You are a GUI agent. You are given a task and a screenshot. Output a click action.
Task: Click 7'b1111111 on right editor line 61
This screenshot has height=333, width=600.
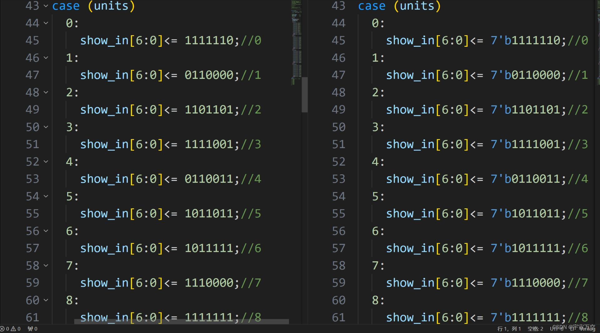click(x=525, y=317)
